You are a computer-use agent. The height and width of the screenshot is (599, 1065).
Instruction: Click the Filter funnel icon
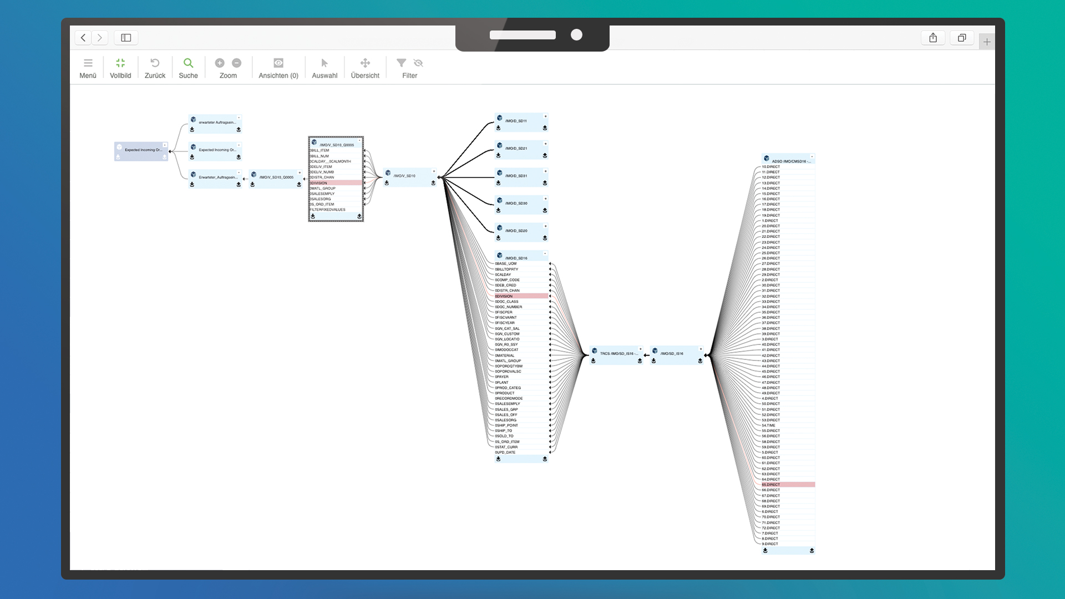coord(401,63)
